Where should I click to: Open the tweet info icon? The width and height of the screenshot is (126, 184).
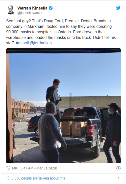pyautogui.click(x=118, y=168)
